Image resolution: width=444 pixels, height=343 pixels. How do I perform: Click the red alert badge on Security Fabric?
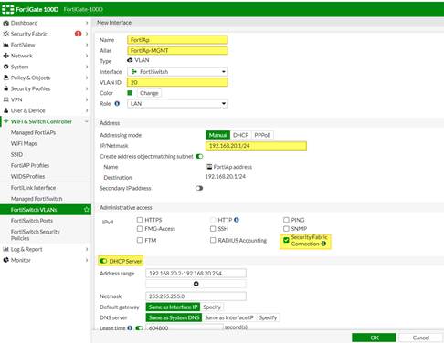(x=79, y=34)
